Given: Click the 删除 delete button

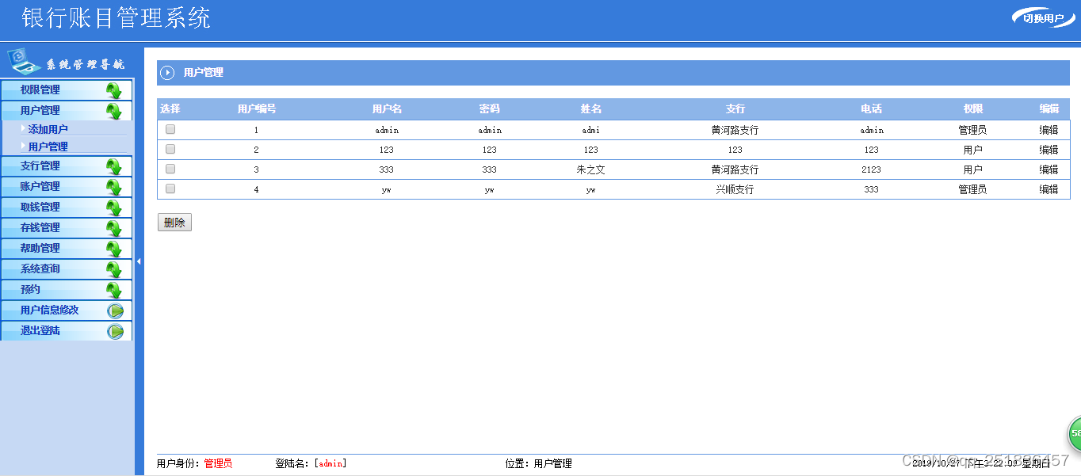Looking at the screenshot, I should (174, 223).
